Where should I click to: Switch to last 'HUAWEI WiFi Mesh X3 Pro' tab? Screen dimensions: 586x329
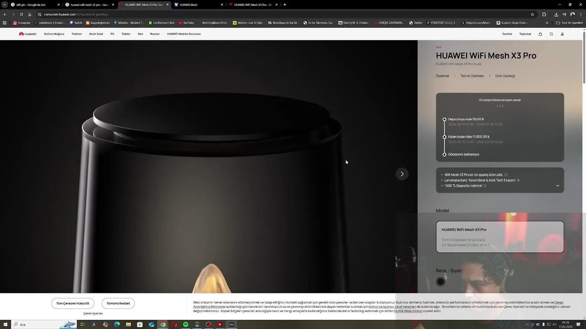(x=253, y=5)
